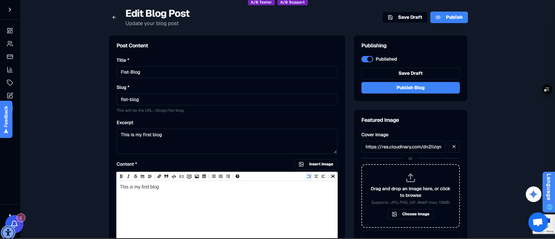The height and width of the screenshot is (239, 555).
Task: Insert a hyperlink in editor toolbar
Action: point(159,176)
